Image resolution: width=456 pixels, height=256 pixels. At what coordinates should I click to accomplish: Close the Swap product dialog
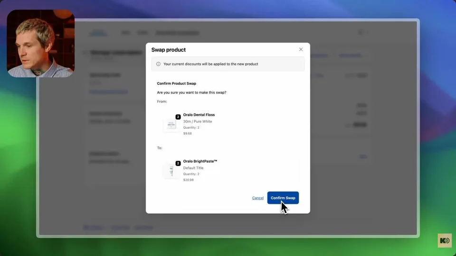coord(301,49)
